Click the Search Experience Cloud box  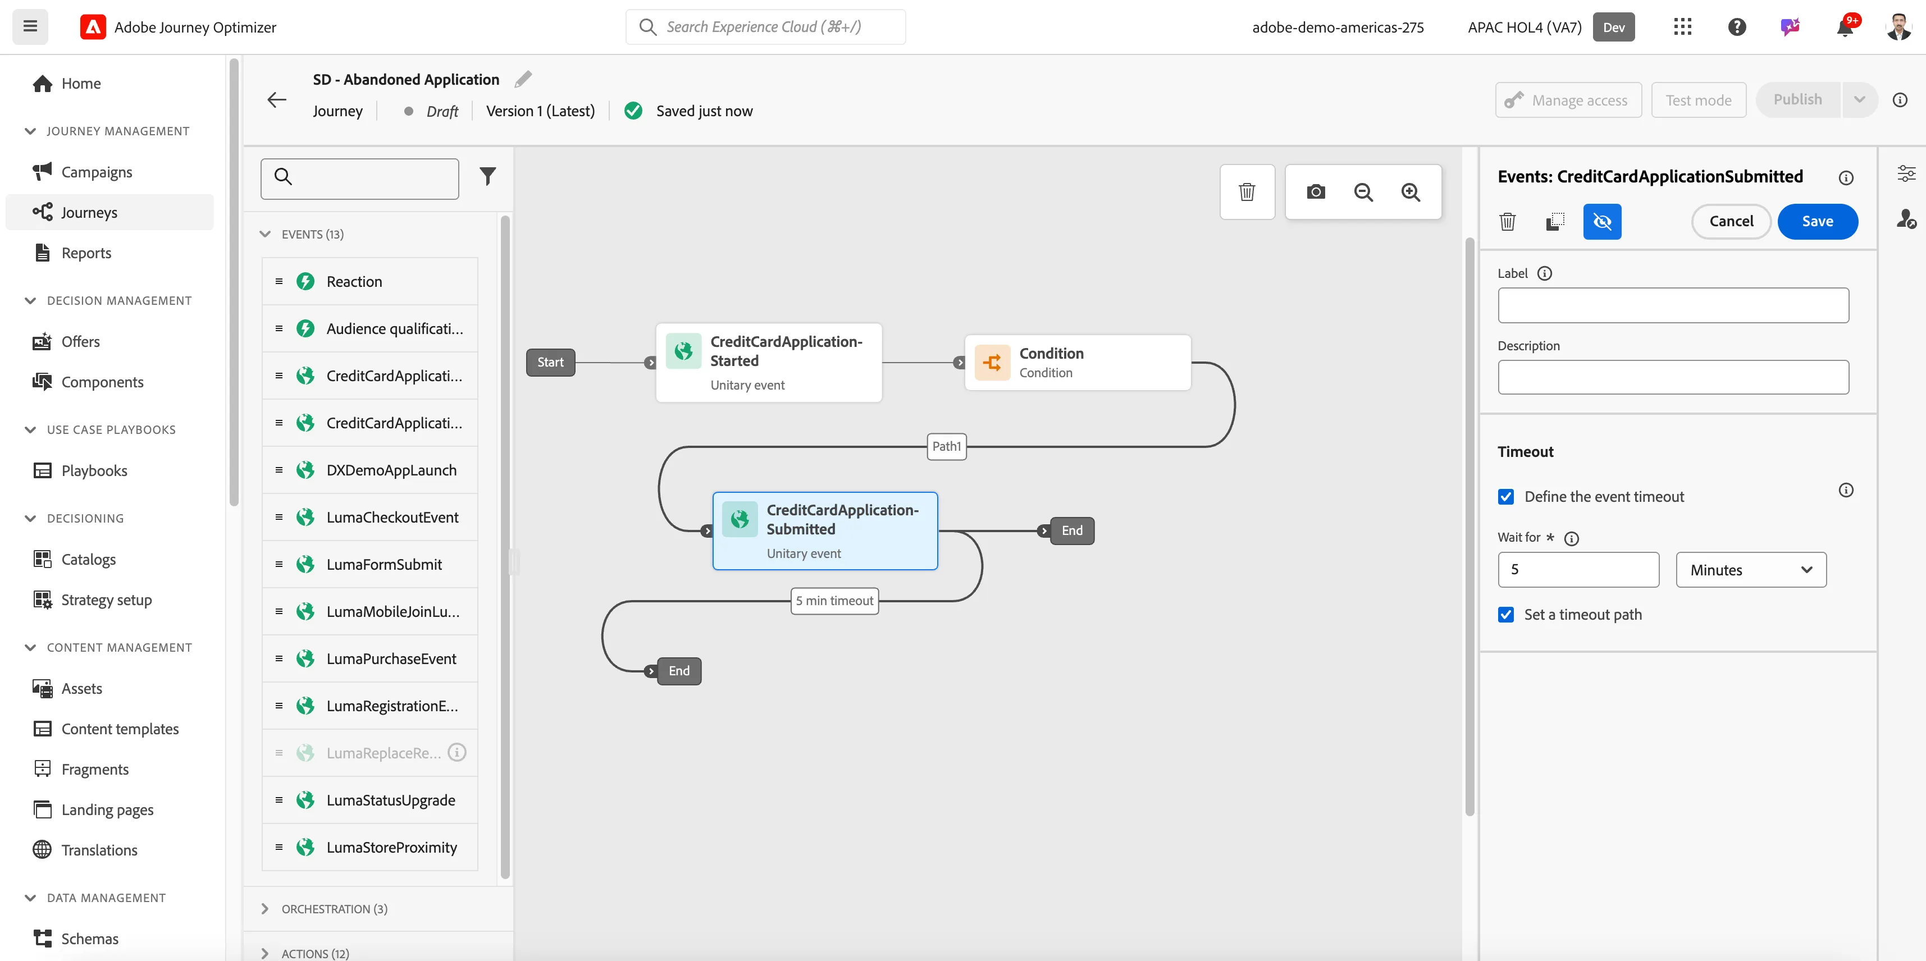[x=765, y=27]
